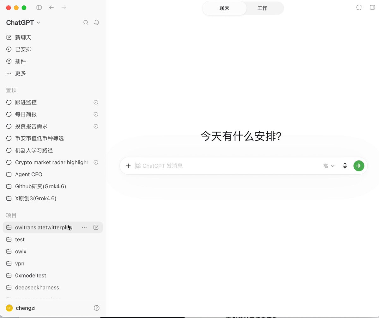Open the ChatGPT model dropdown
Image resolution: width=379 pixels, height=318 pixels.
coord(23,22)
